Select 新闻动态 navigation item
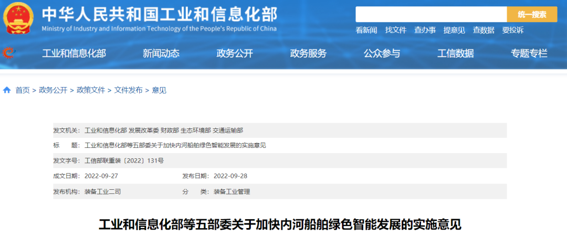567x249 pixels. (161, 53)
